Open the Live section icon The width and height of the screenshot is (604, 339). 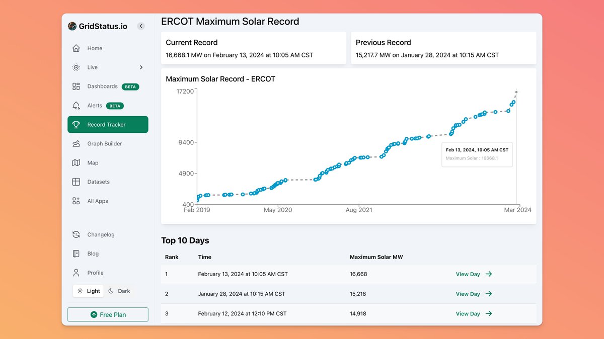point(76,67)
